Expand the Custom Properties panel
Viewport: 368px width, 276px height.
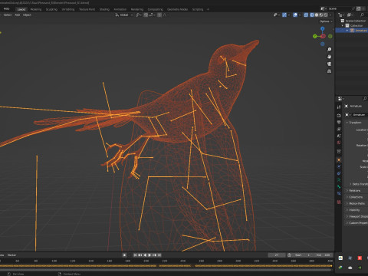pos(357,223)
